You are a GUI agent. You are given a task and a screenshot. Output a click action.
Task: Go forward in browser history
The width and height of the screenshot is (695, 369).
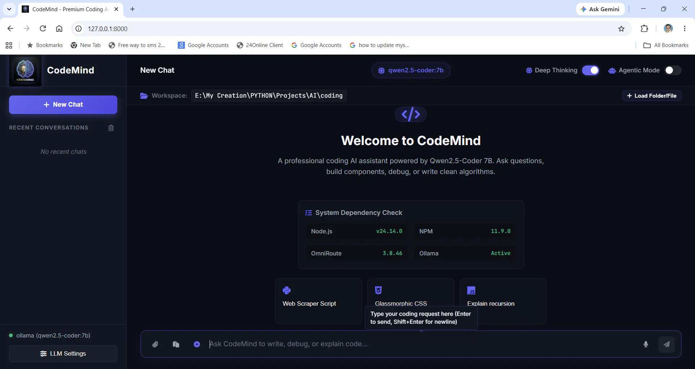click(x=26, y=29)
